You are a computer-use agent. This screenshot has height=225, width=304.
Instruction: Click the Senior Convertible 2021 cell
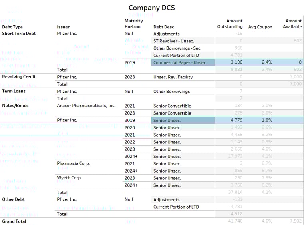(x=172, y=106)
